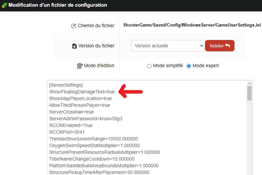Image resolution: width=262 pixels, height=175 pixels.
Task: Click the RCONPort=5041 line
Action: pyautogui.click(x=67, y=132)
